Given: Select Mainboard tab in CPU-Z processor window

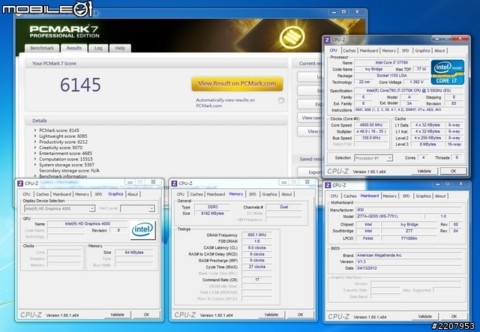Looking at the screenshot, I should pyautogui.click(x=368, y=51).
